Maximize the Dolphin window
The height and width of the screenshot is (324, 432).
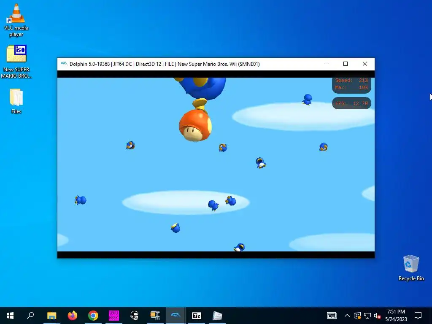(346, 64)
